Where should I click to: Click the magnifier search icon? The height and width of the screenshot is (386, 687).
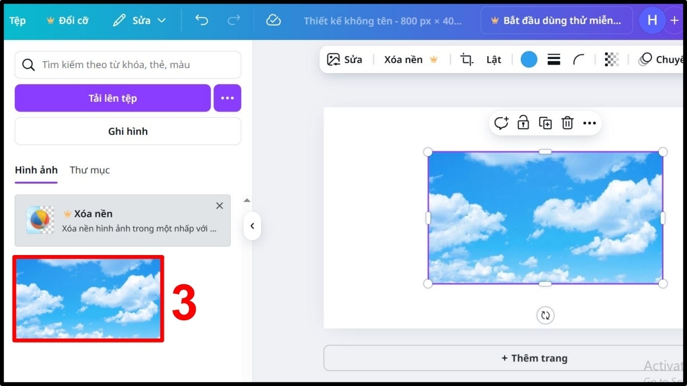pyautogui.click(x=28, y=65)
